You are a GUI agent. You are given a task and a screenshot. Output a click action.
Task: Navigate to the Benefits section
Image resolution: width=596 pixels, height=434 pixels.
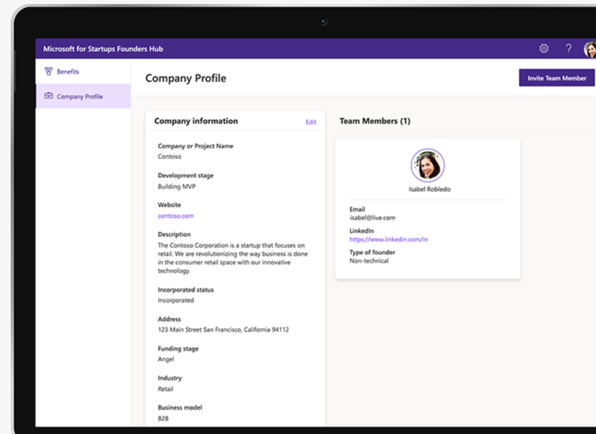point(67,71)
